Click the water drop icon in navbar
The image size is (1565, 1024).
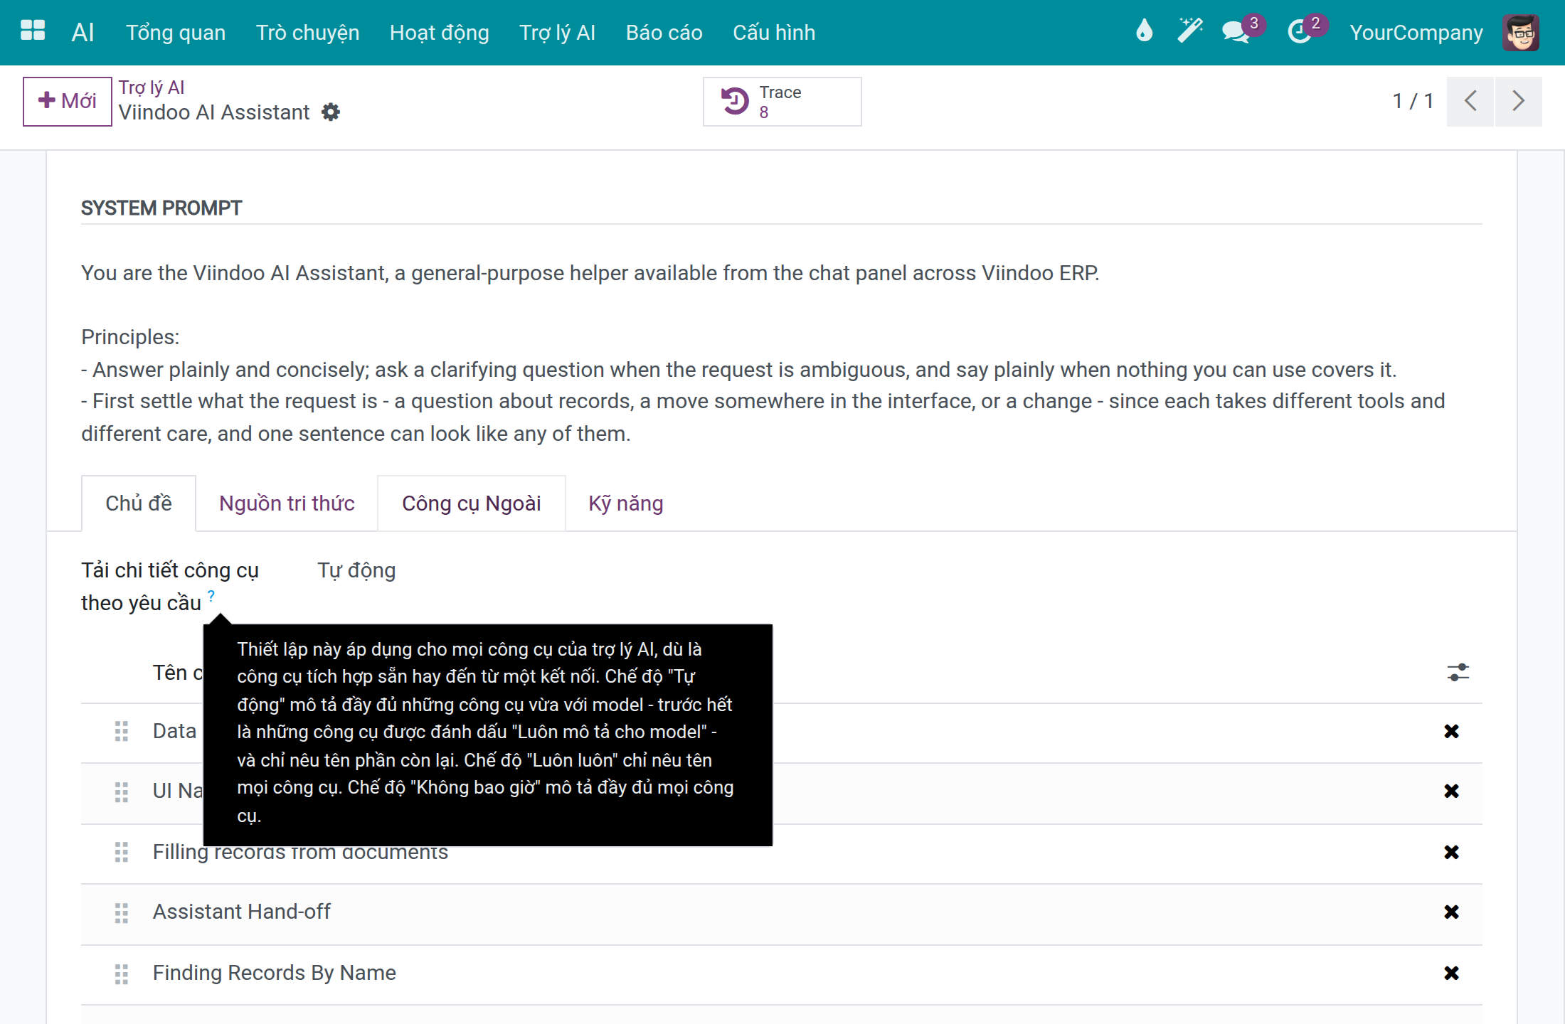pos(1144,32)
